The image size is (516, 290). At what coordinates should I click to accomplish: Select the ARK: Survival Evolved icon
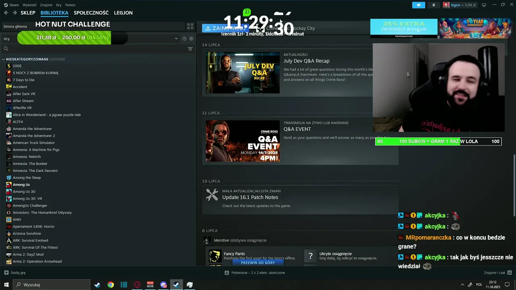click(x=9, y=240)
